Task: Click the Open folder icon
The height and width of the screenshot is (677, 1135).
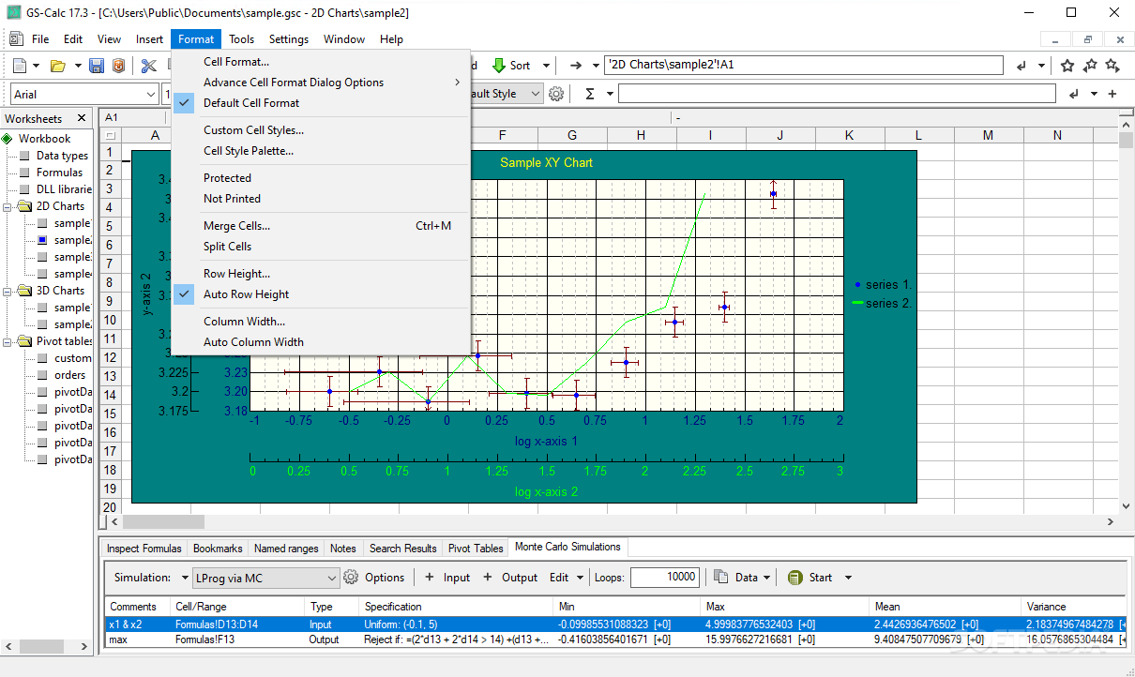Action: 57,66
